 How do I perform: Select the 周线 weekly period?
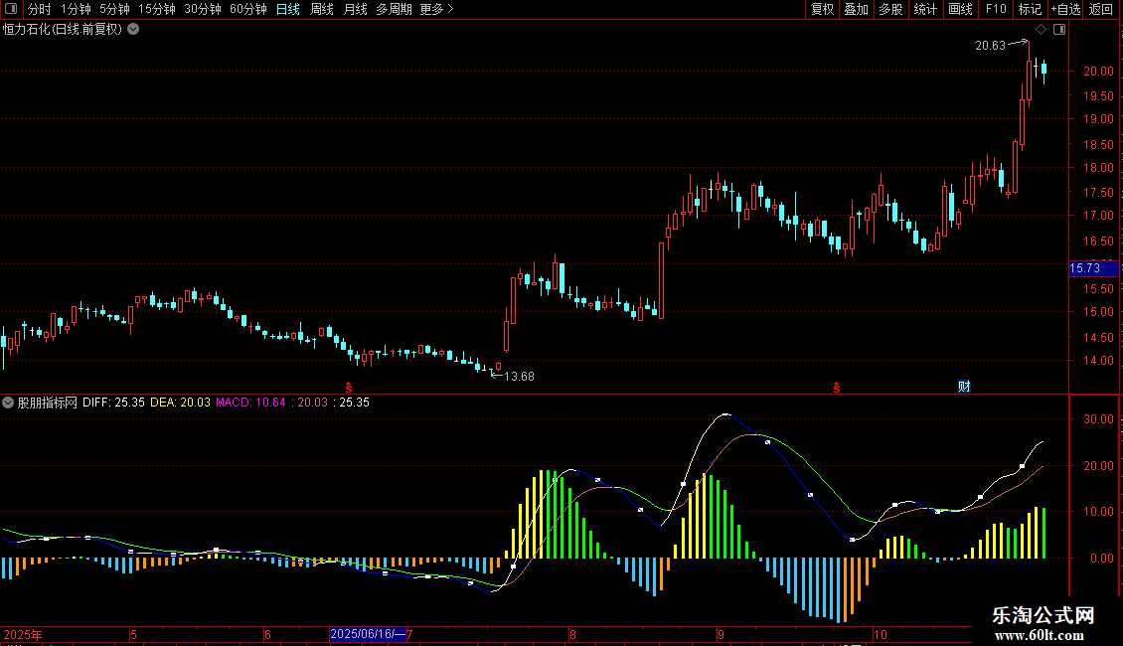321,9
